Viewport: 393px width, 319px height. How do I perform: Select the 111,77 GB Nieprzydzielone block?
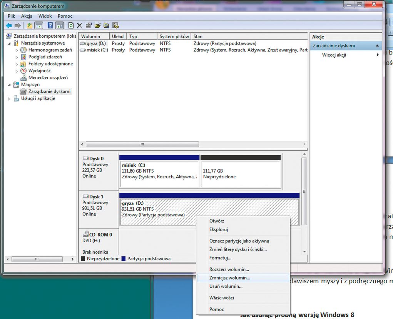click(x=241, y=171)
